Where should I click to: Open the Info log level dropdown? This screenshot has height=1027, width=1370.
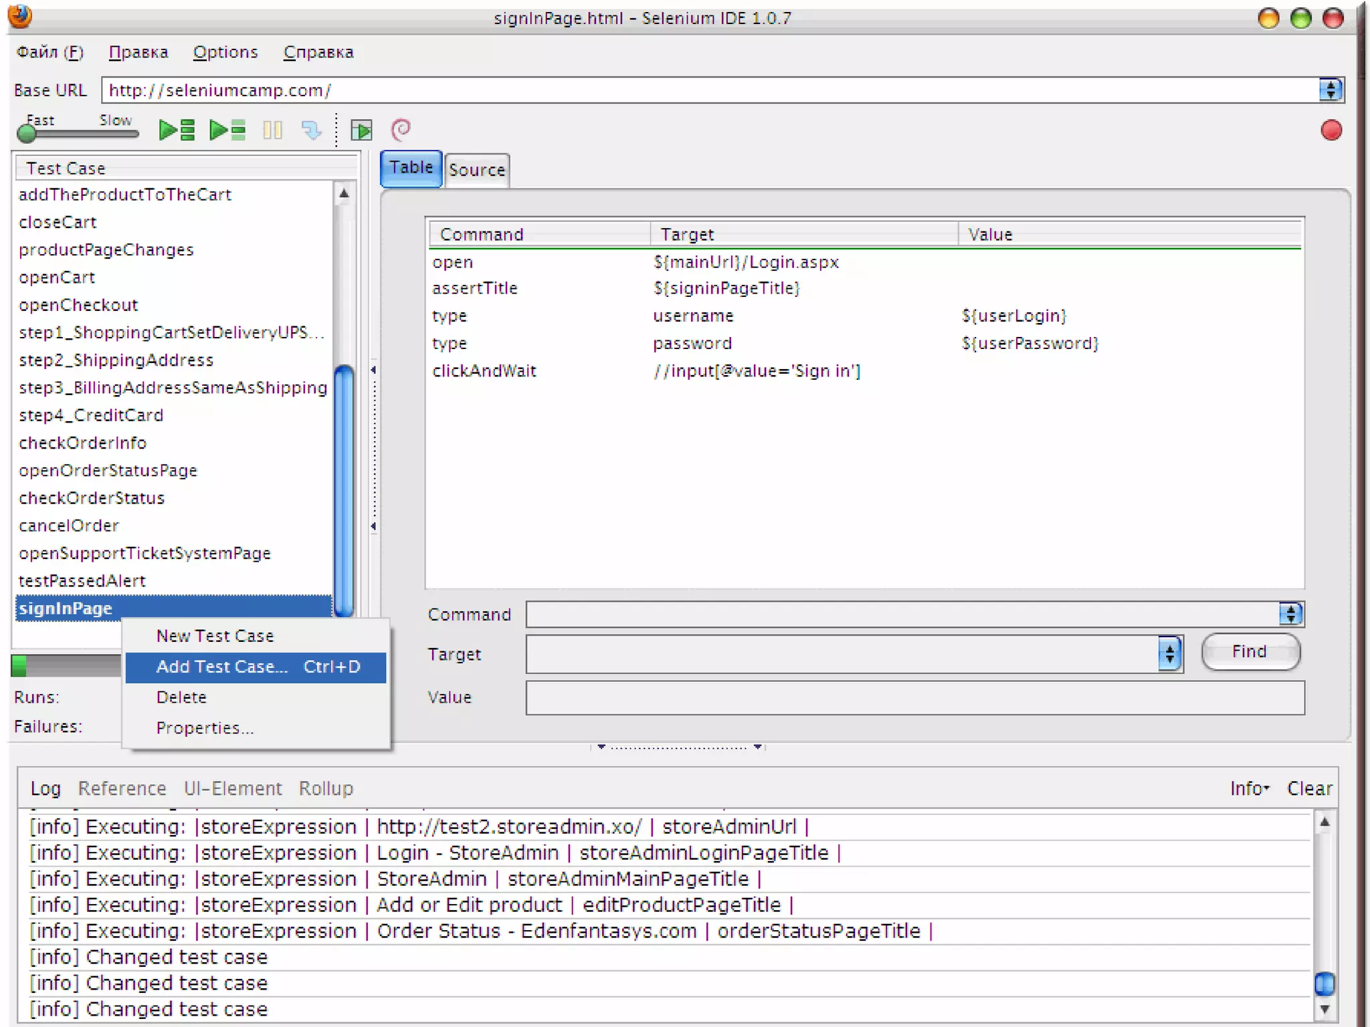1249,788
